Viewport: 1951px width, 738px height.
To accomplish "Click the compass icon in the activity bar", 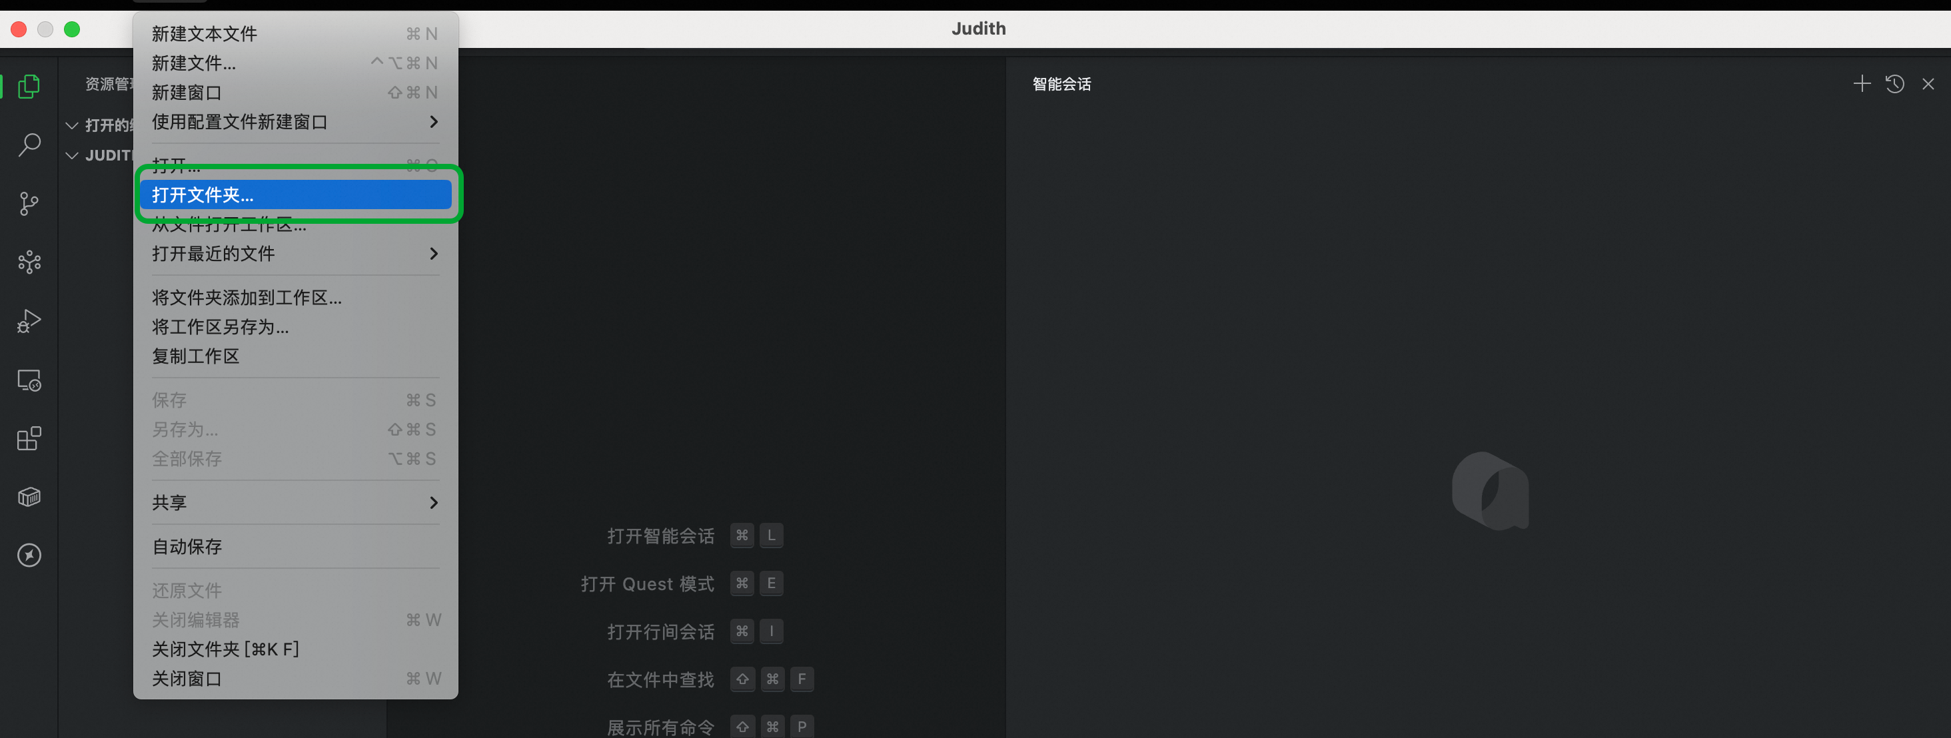I will (x=29, y=555).
